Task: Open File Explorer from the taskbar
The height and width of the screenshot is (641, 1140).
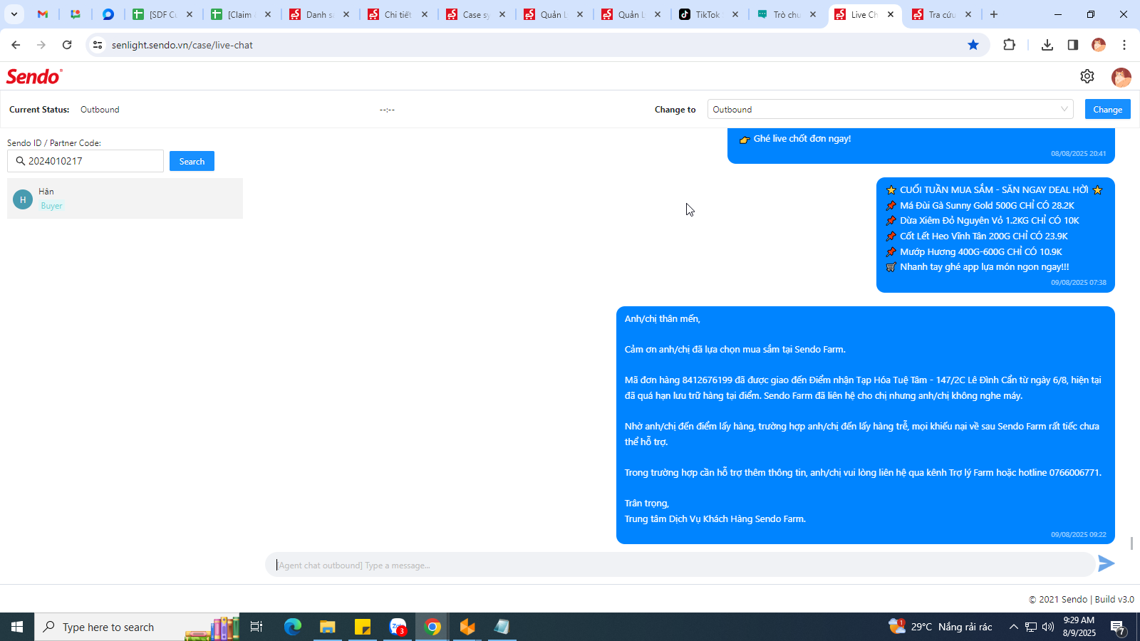Action: 327,627
